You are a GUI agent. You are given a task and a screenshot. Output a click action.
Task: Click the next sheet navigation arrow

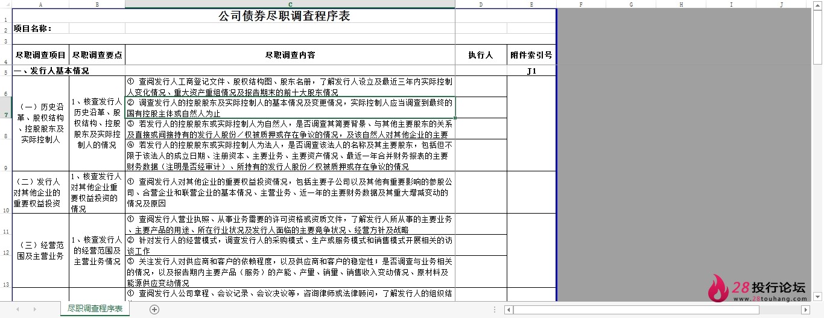(x=36, y=310)
